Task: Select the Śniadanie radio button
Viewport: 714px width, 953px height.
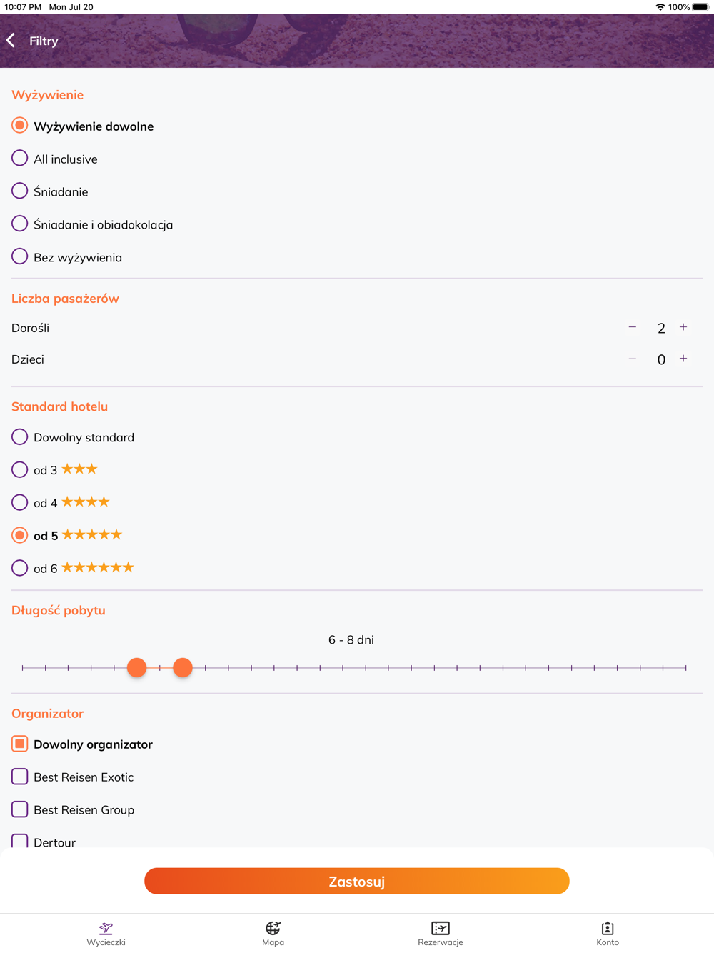Action: coord(20,191)
